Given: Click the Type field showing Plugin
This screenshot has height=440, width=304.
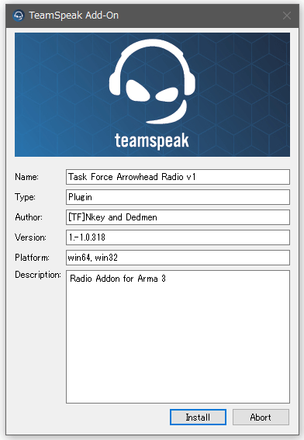Looking at the screenshot, I should [x=178, y=197].
